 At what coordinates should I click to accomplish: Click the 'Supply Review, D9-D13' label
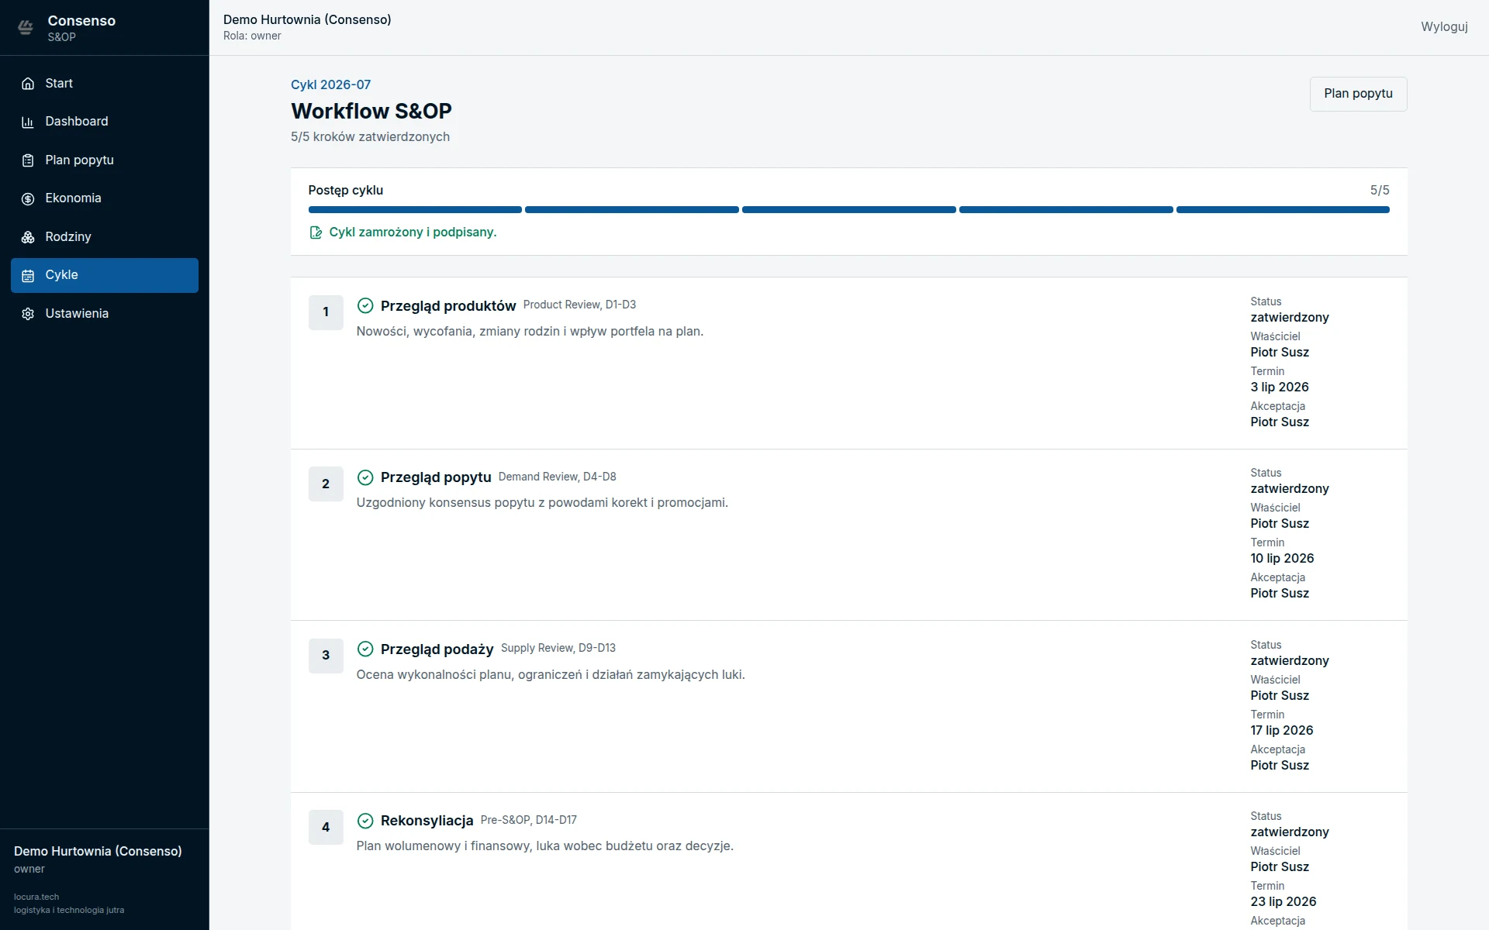(x=558, y=648)
